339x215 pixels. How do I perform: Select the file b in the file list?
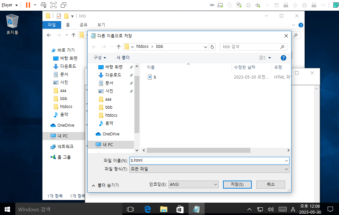pos(152,77)
